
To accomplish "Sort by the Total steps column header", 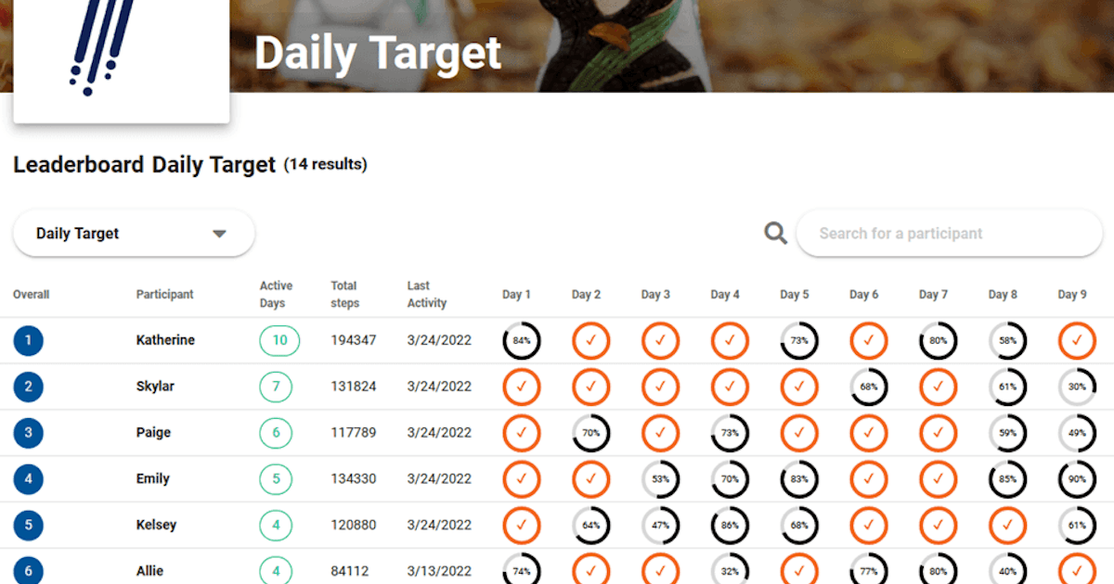I will point(343,294).
